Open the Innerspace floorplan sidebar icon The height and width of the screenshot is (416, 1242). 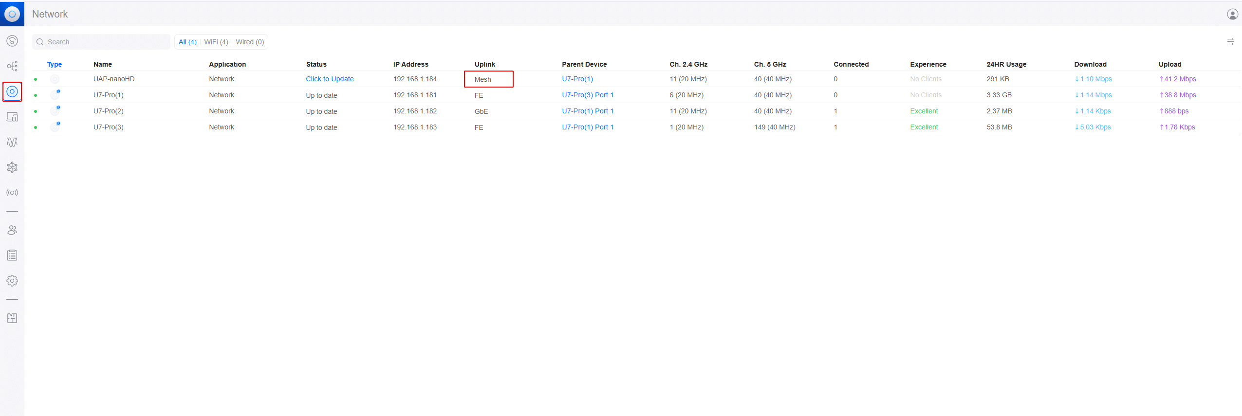(12, 318)
